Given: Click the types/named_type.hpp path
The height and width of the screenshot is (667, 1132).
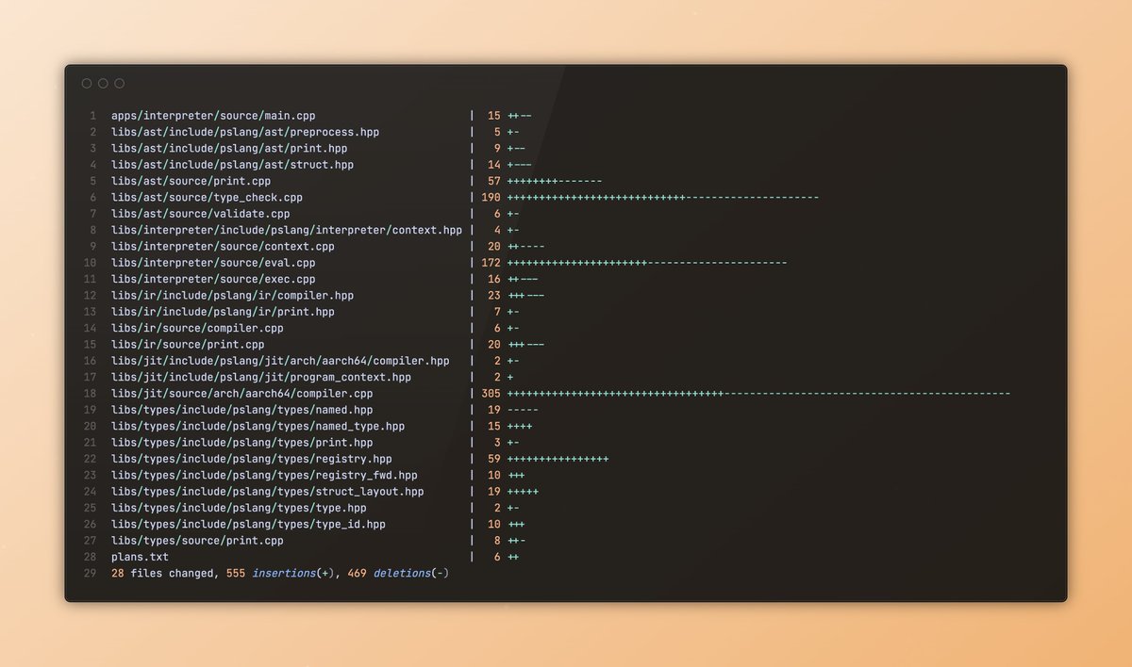Looking at the screenshot, I should 258,426.
